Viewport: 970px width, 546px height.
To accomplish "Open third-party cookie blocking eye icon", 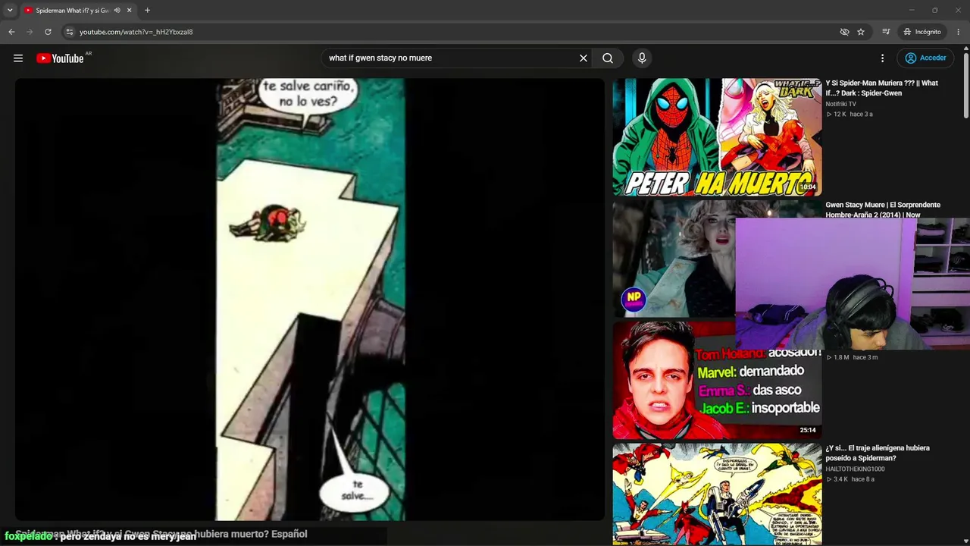I will (x=844, y=32).
